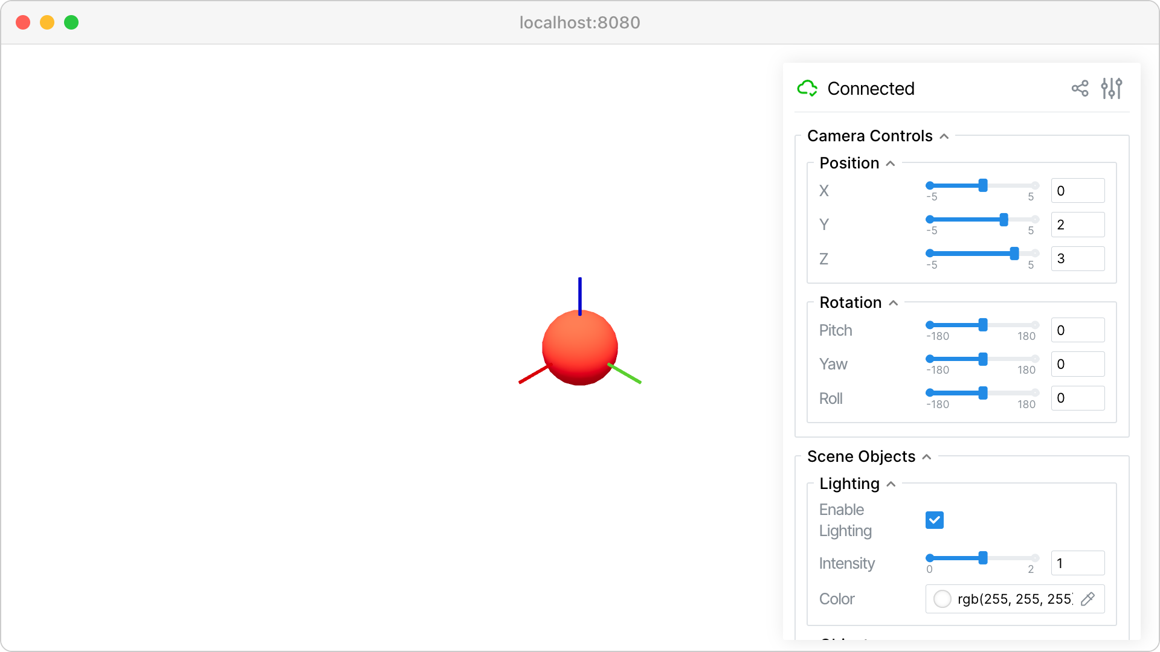Click the green maximize window button

pyautogui.click(x=71, y=22)
